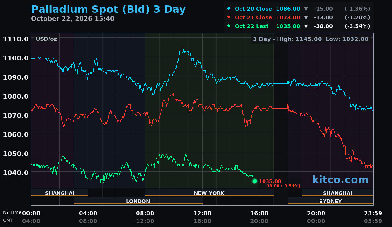Click the Oct 20 down-arrow change indicator

click(x=306, y=9)
